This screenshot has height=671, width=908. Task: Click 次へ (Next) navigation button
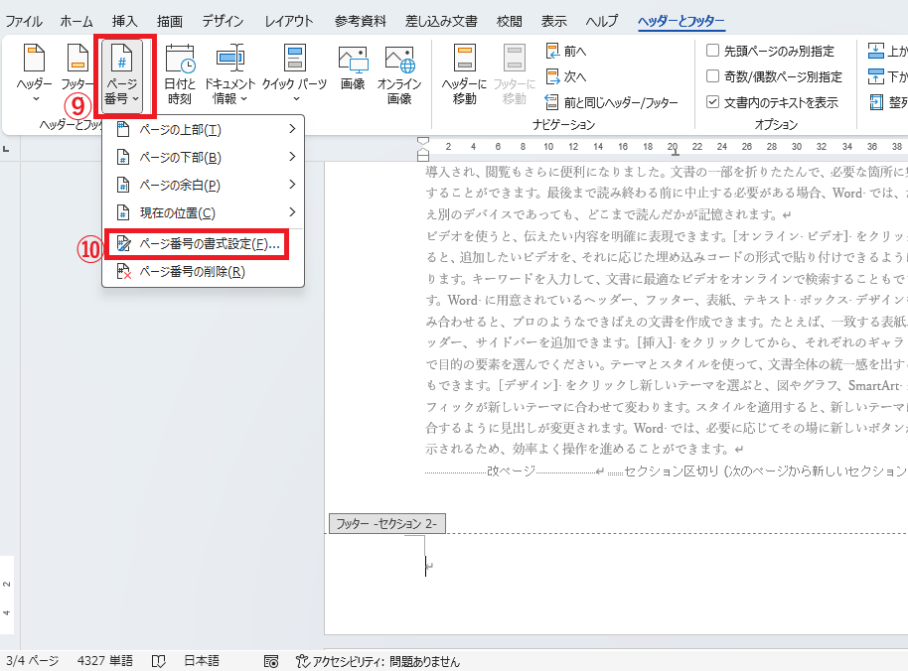pos(566,77)
